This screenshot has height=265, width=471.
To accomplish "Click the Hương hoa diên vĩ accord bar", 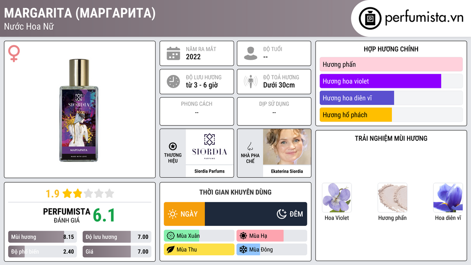I will click(x=391, y=98).
